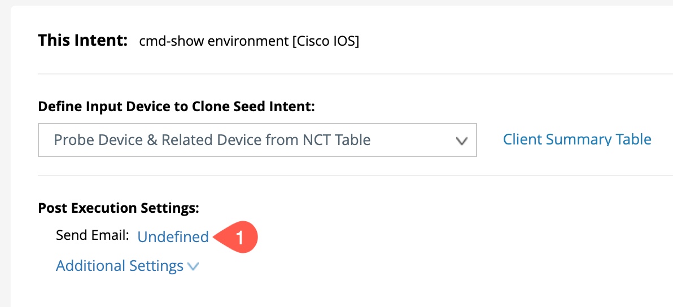This screenshot has height=307, width=673.
Task: Expand the Additional Settings section
Action: pos(120,266)
